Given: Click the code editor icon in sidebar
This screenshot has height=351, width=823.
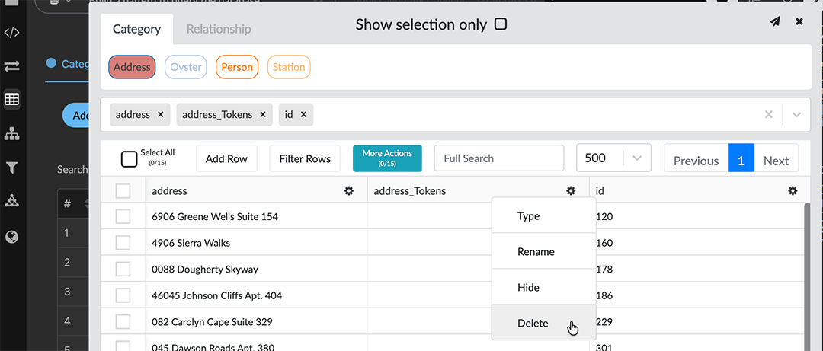Looking at the screenshot, I should point(11,33).
